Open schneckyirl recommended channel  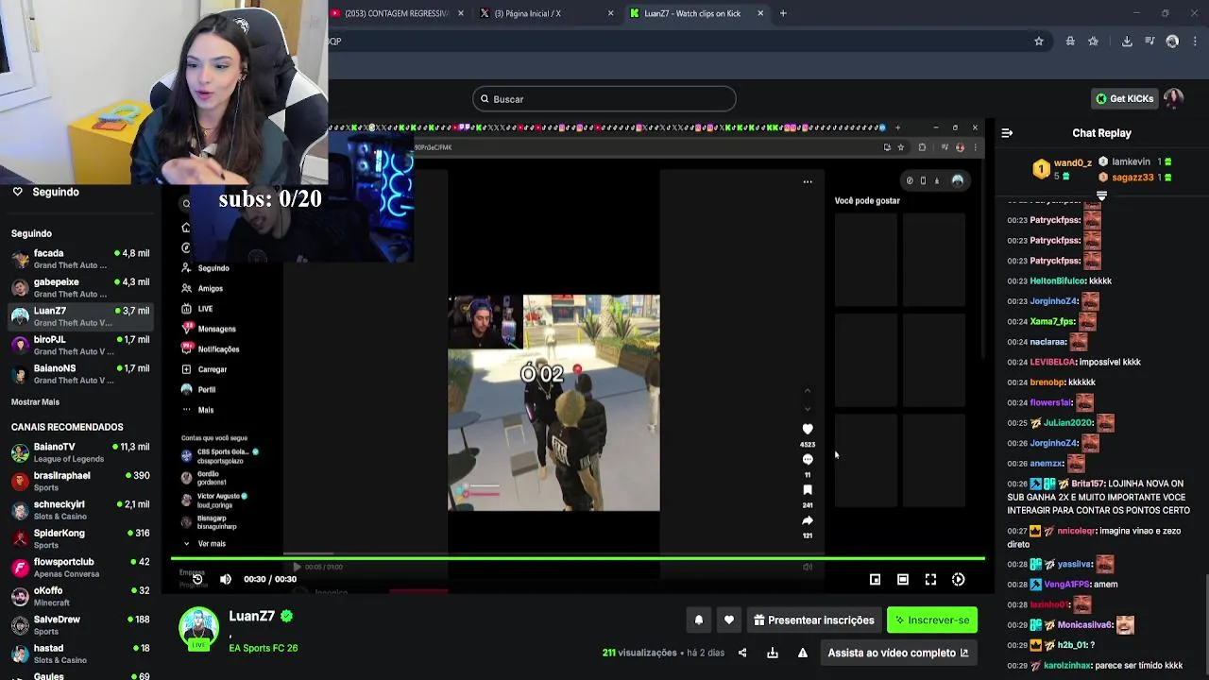pos(80,510)
